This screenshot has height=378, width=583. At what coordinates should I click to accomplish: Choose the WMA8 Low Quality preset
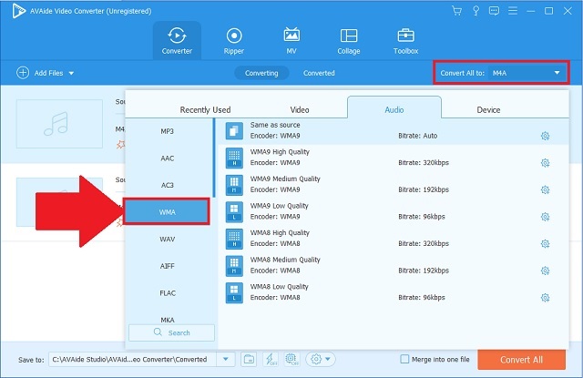tap(278, 291)
